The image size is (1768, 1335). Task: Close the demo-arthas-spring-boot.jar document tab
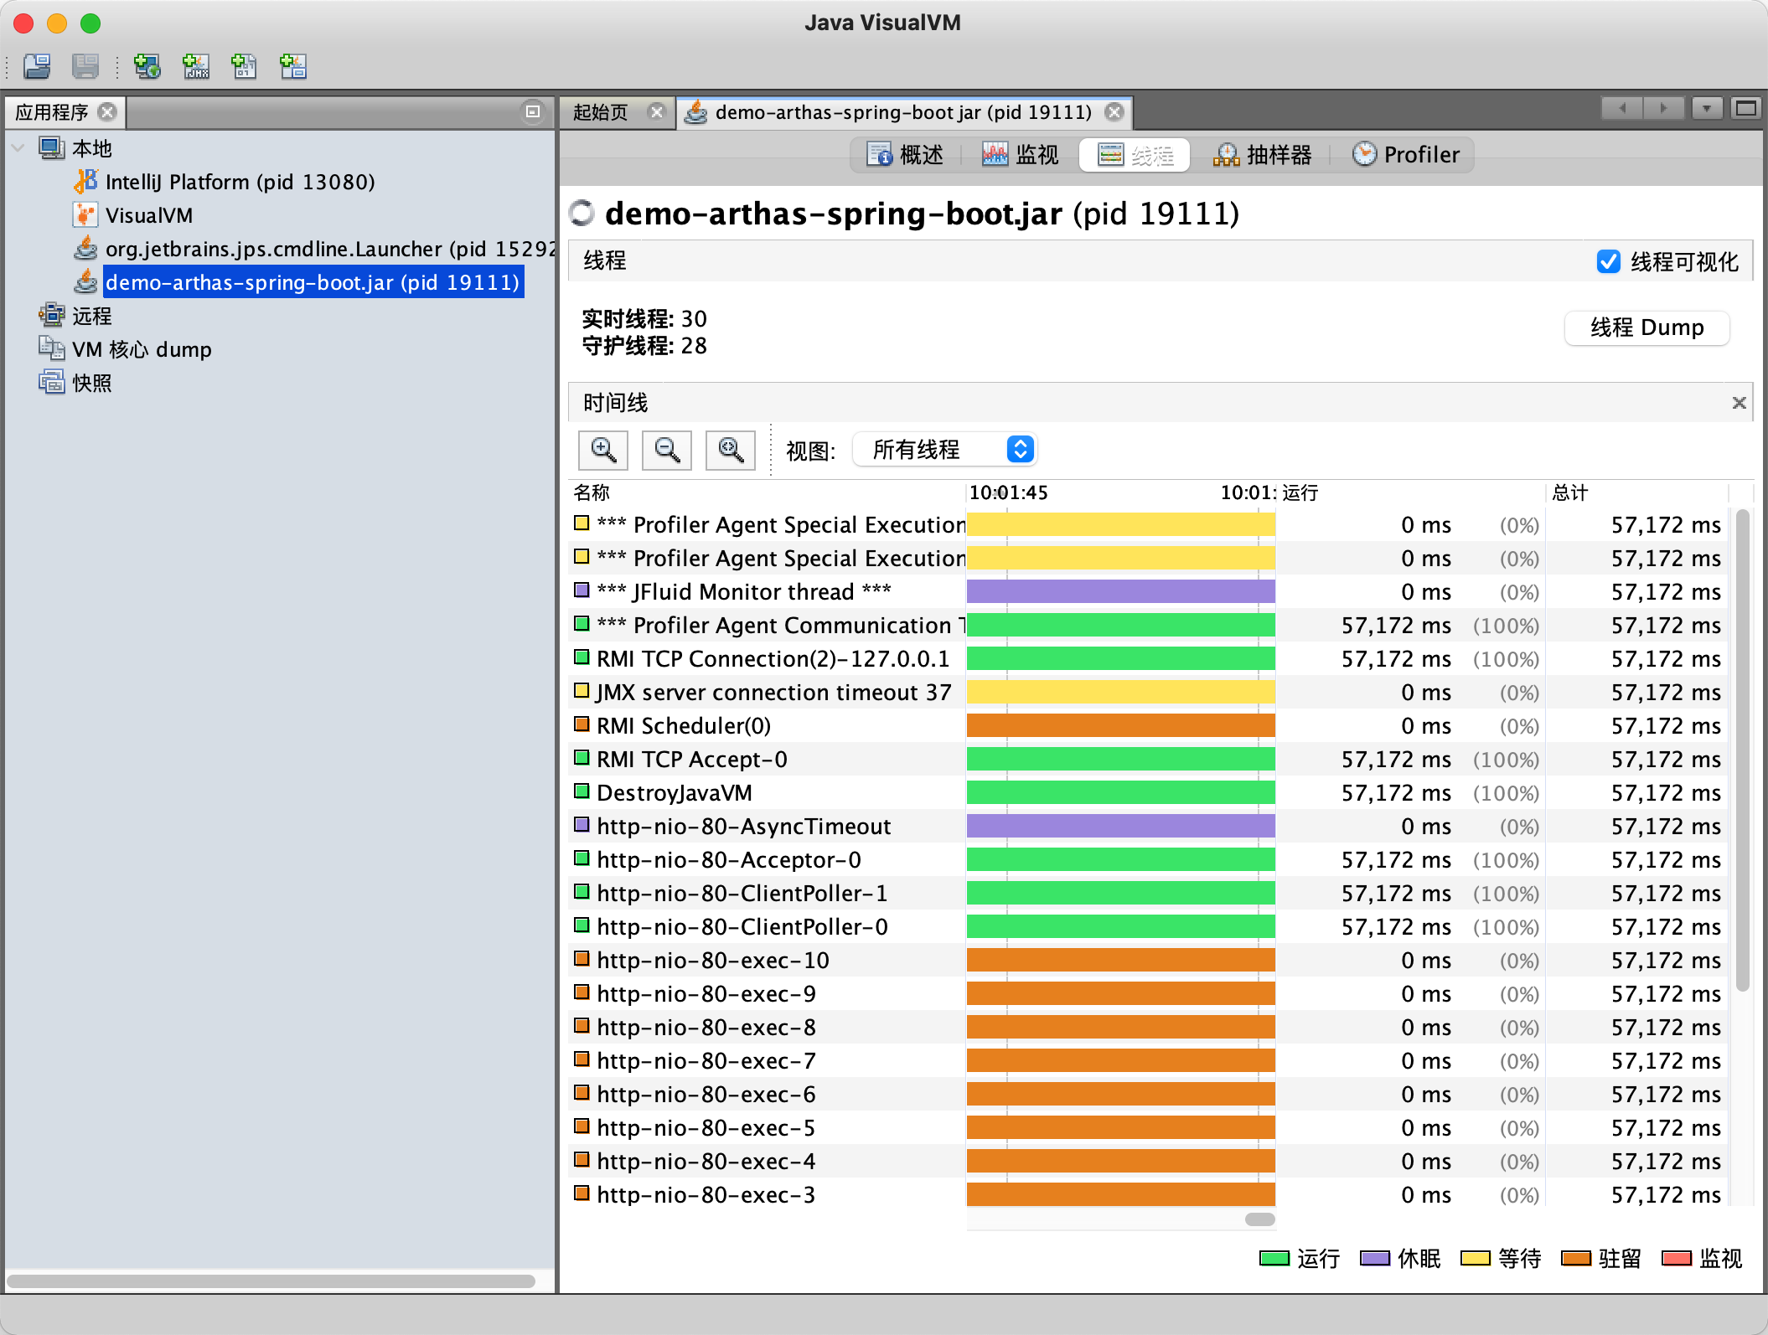(x=1114, y=111)
